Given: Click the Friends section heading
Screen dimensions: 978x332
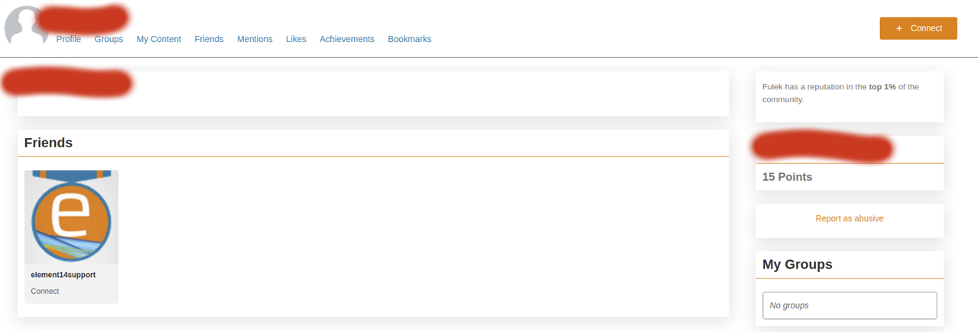Looking at the screenshot, I should click(x=48, y=143).
